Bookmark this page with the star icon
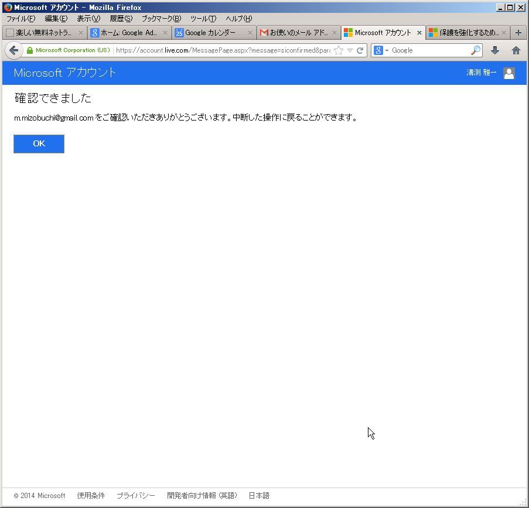The image size is (529, 508). tap(339, 50)
